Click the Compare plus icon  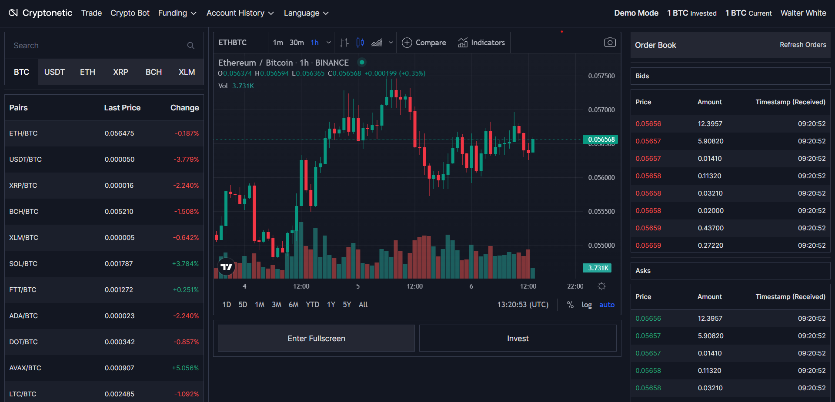[x=407, y=43]
